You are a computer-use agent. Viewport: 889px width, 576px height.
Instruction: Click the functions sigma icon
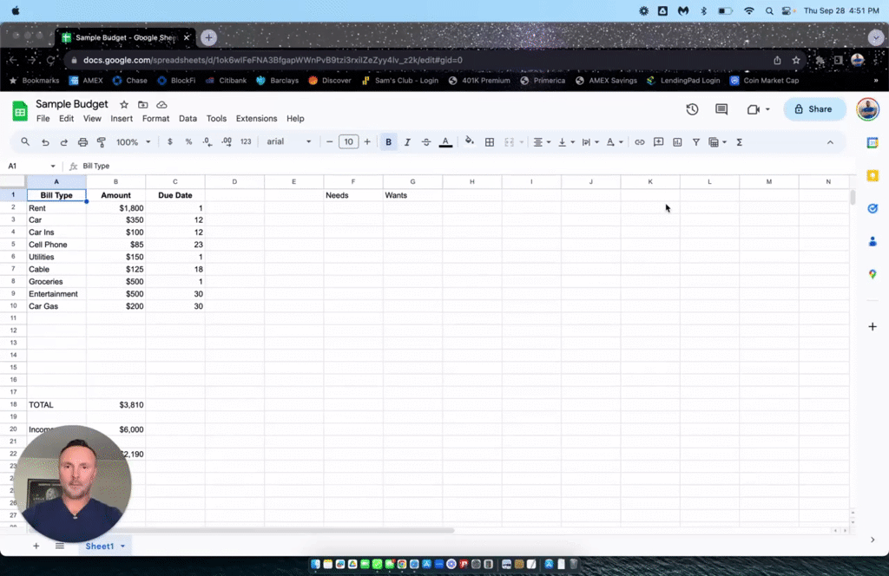740,142
